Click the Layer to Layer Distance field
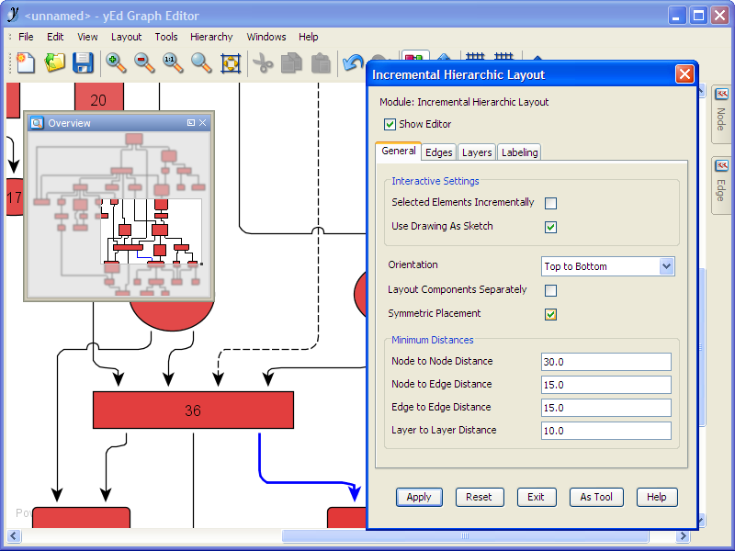Image resolution: width=735 pixels, height=551 pixels. pos(606,431)
